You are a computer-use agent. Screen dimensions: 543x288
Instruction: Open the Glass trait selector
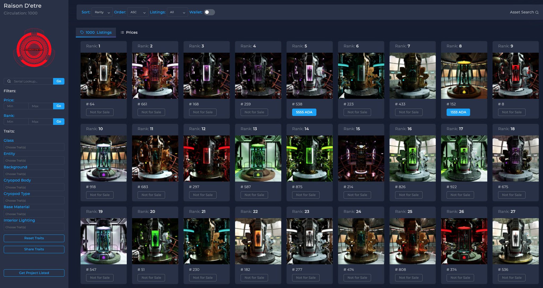(x=34, y=147)
